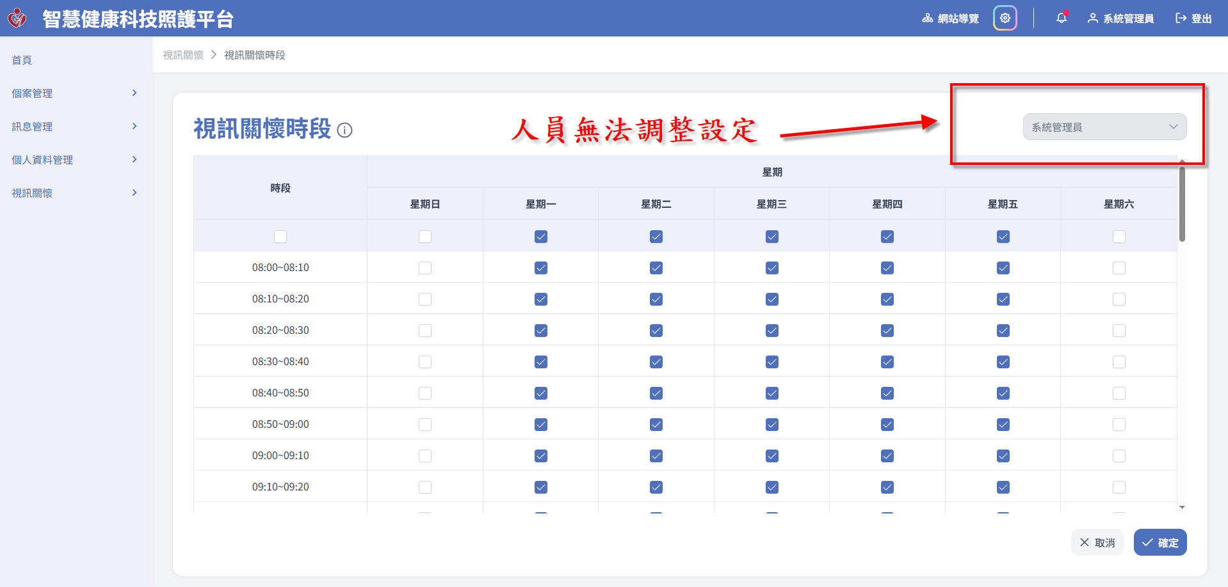The height and width of the screenshot is (587, 1228).
Task: Click the table's vertical scrollbar thumb
Action: pyautogui.click(x=1182, y=203)
